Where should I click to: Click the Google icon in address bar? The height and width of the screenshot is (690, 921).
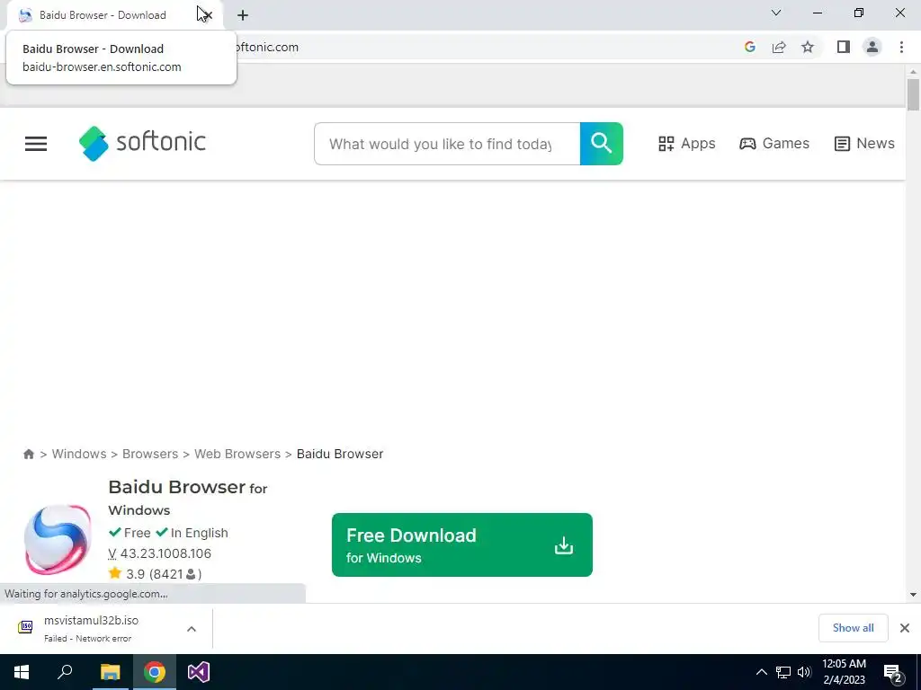click(x=749, y=47)
